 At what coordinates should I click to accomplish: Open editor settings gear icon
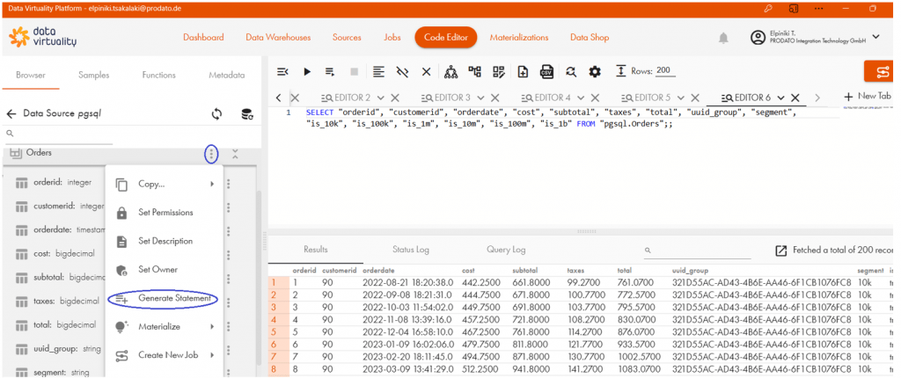(595, 71)
